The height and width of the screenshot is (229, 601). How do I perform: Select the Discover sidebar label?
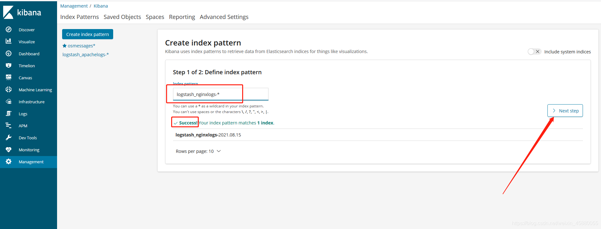click(x=27, y=30)
